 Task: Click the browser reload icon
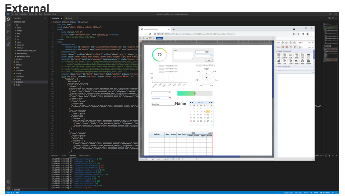click(x=150, y=34)
